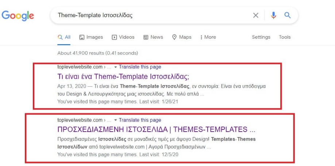Screen dimensions: 335x166
Task: Start voice search with the microphone icon
Action: coord(273,15)
